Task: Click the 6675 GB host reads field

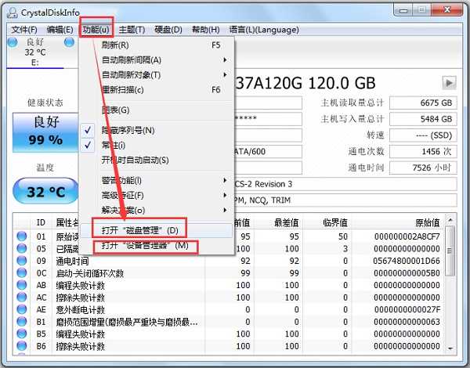Action: point(423,103)
